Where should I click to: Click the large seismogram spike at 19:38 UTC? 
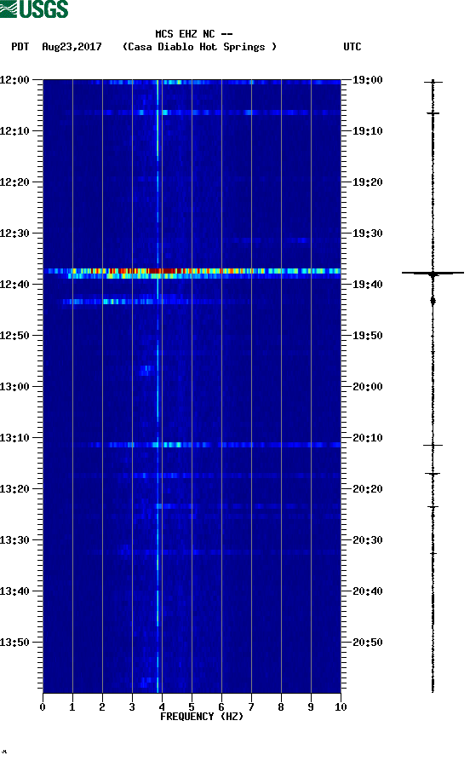tap(433, 274)
